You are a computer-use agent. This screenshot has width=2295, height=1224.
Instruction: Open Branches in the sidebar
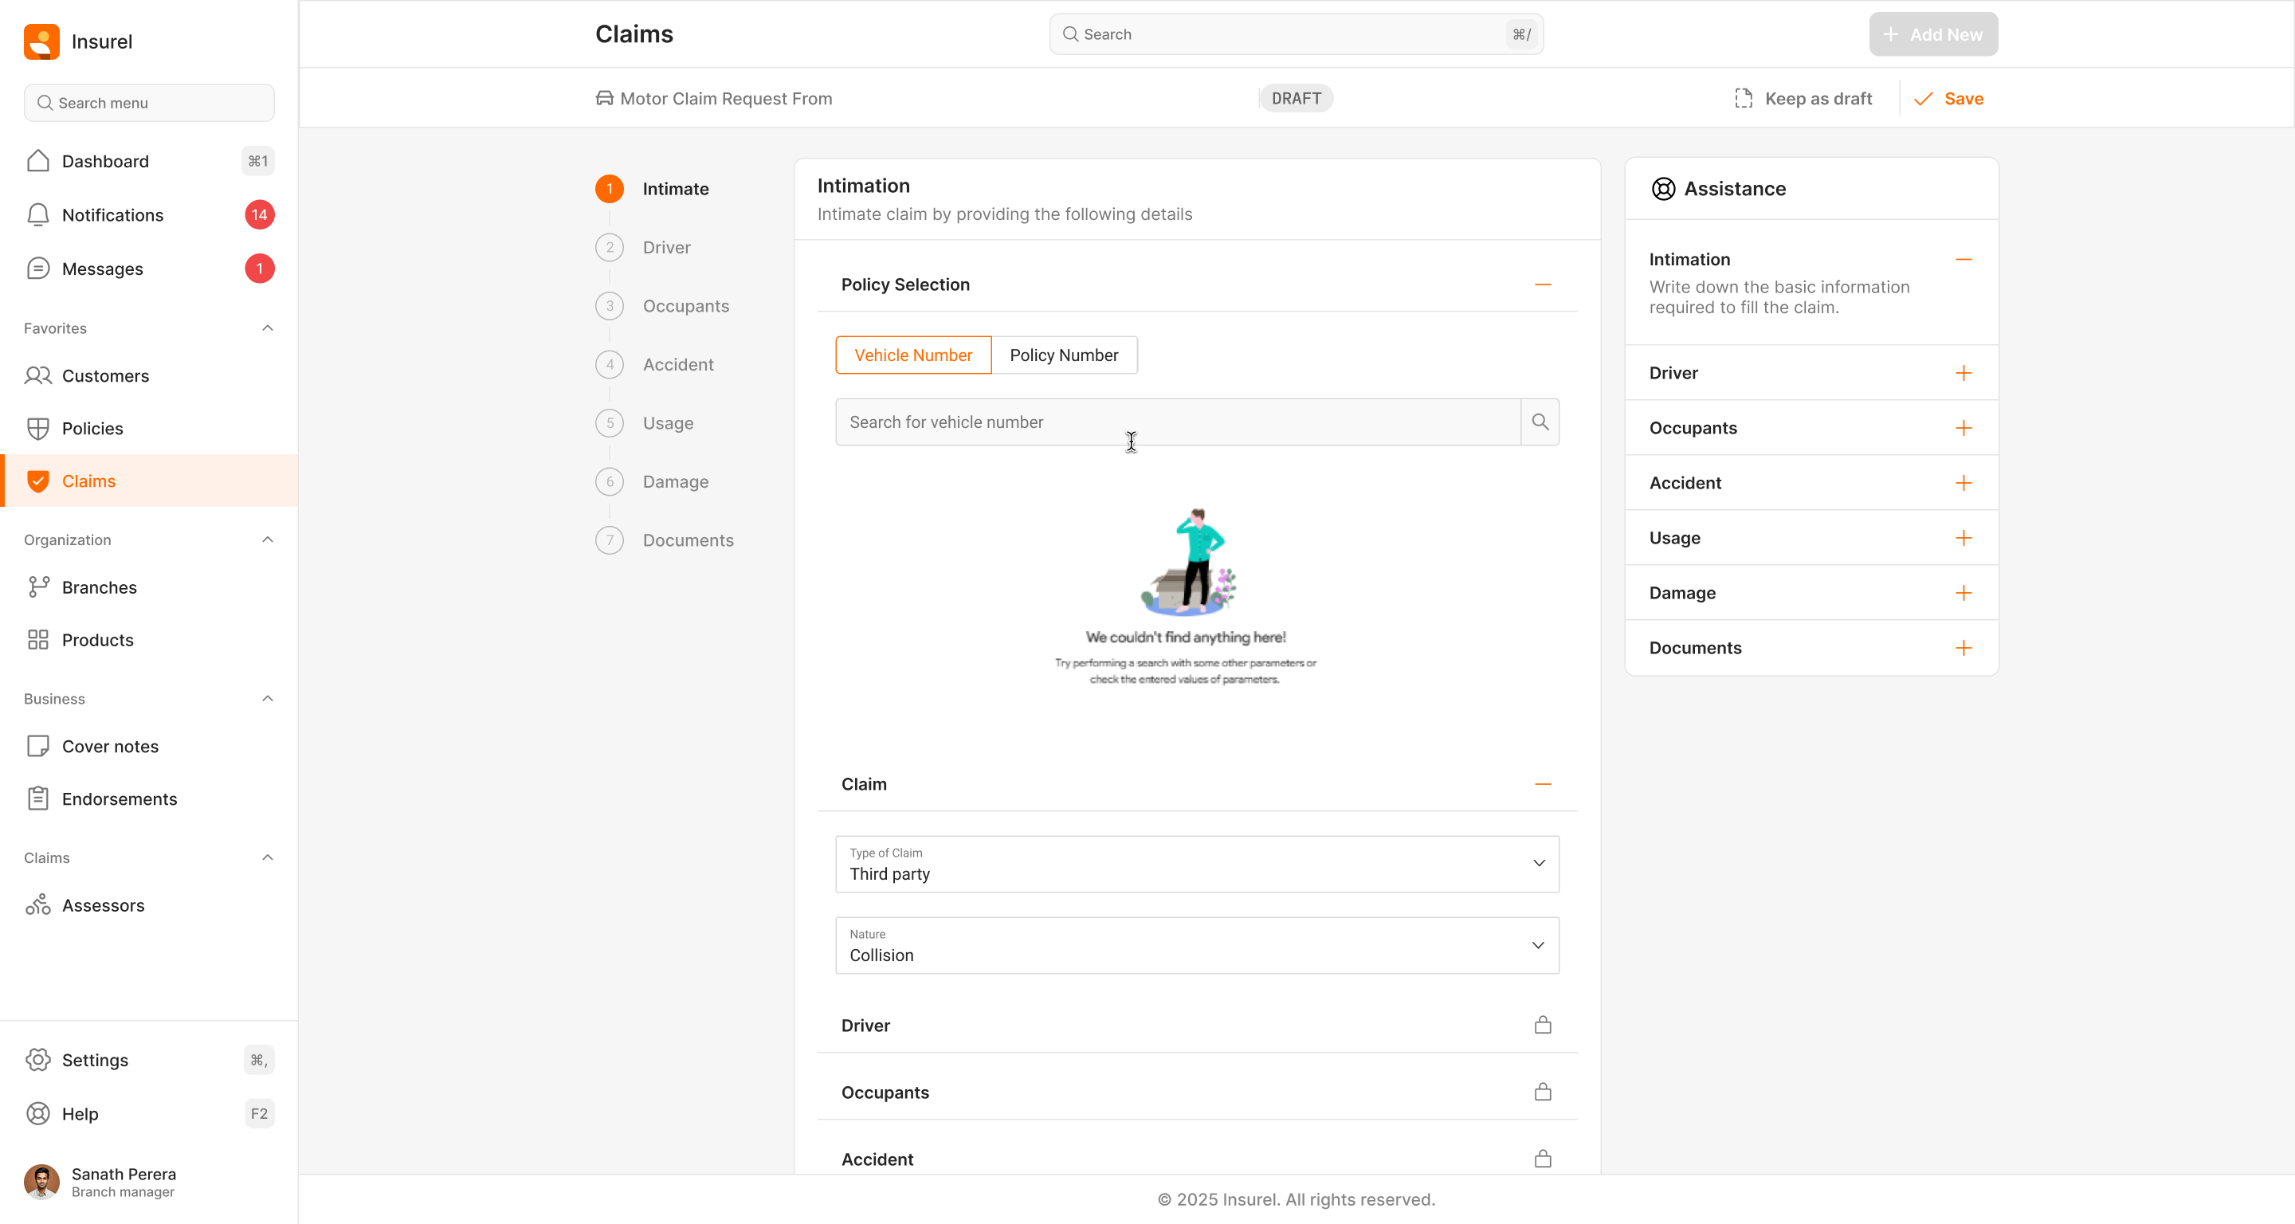click(x=99, y=587)
